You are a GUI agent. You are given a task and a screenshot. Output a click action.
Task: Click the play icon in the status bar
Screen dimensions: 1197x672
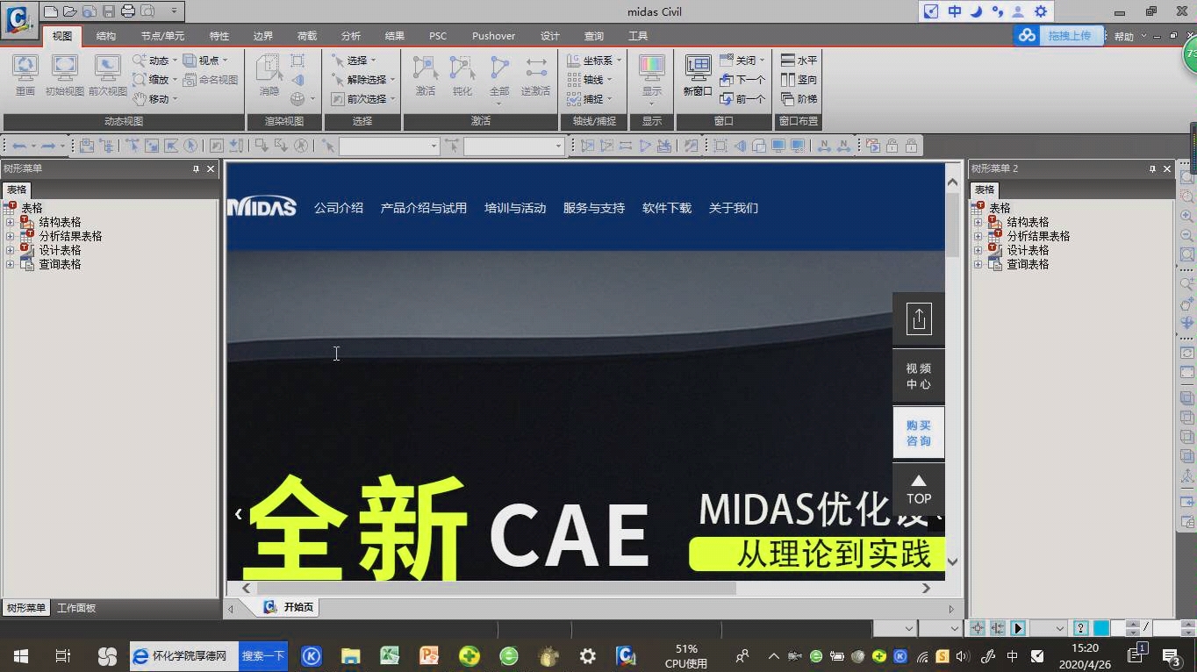1018,628
